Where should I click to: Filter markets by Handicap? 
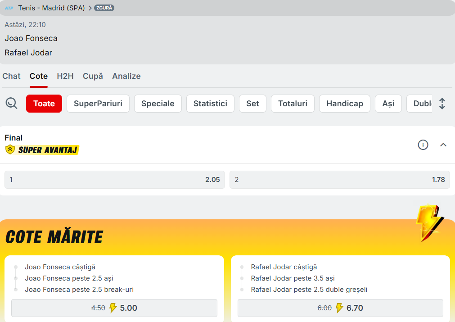click(344, 104)
